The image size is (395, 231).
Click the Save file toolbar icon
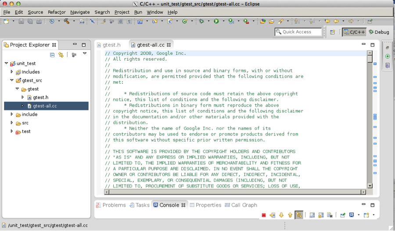(21, 21)
